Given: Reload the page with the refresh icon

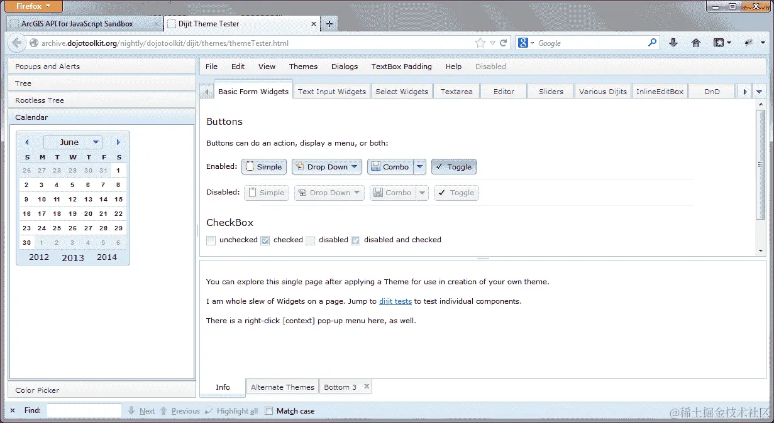Looking at the screenshot, I should click(504, 43).
